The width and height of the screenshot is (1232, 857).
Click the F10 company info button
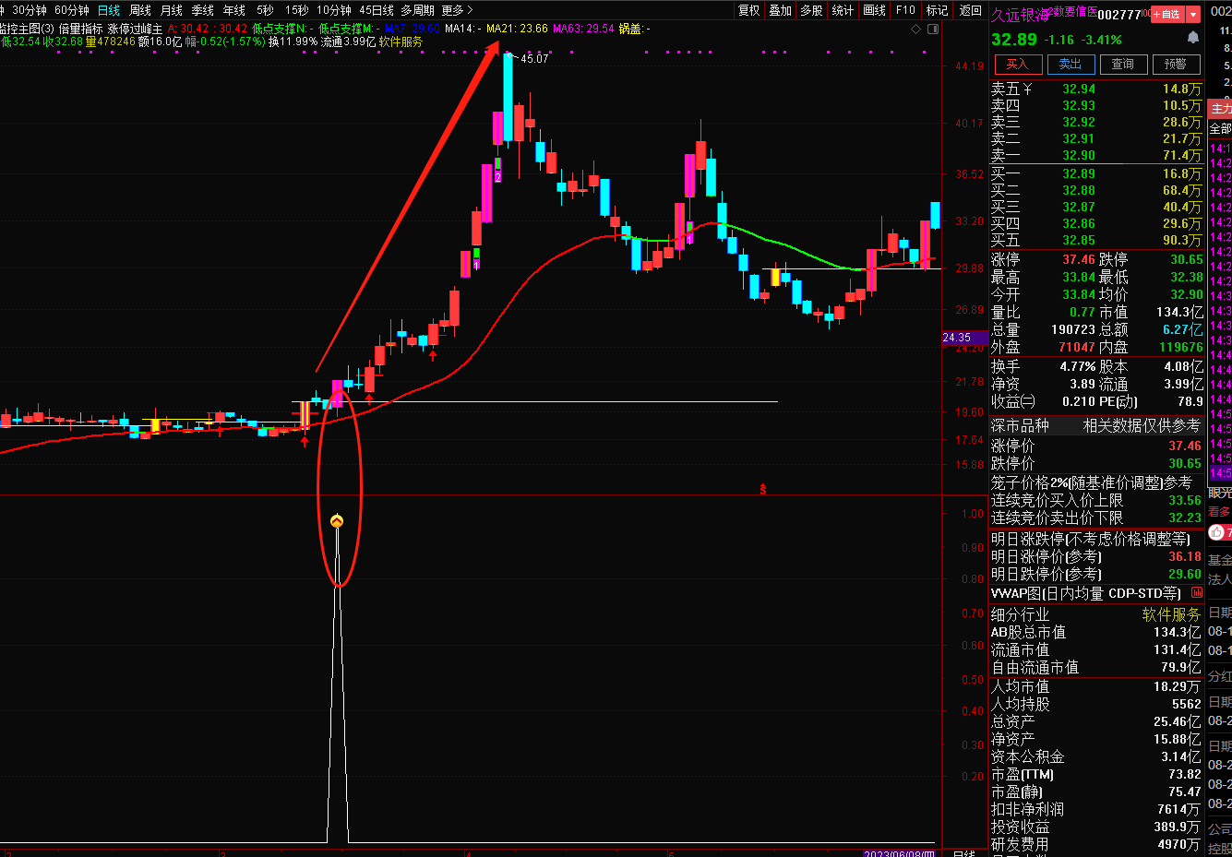906,10
